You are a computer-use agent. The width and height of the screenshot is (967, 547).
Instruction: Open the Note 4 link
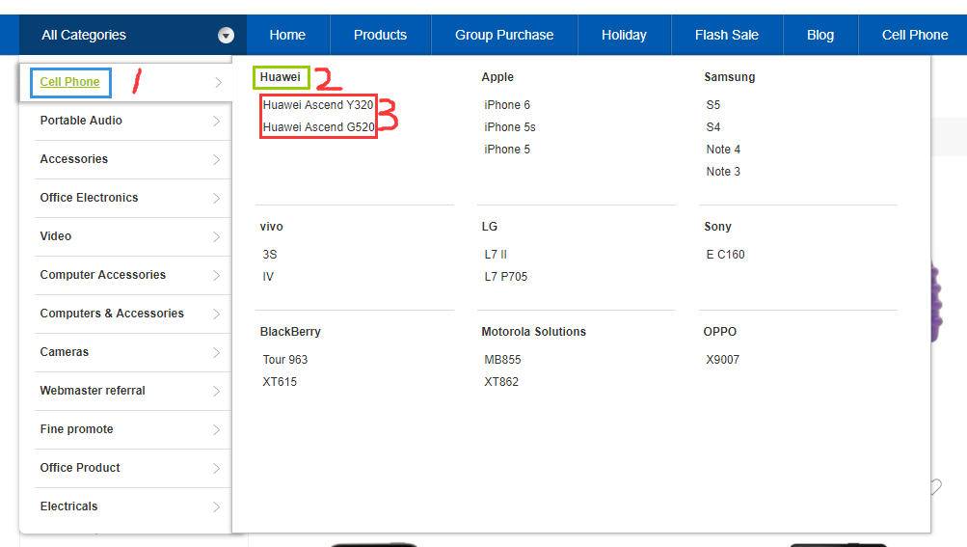pos(723,150)
